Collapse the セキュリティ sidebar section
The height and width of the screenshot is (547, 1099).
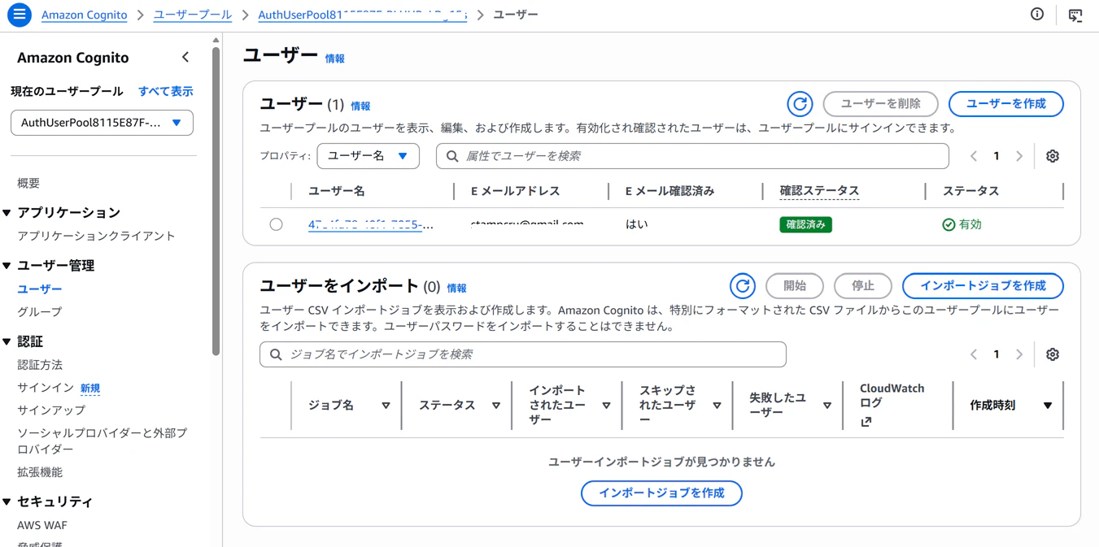click(7, 502)
